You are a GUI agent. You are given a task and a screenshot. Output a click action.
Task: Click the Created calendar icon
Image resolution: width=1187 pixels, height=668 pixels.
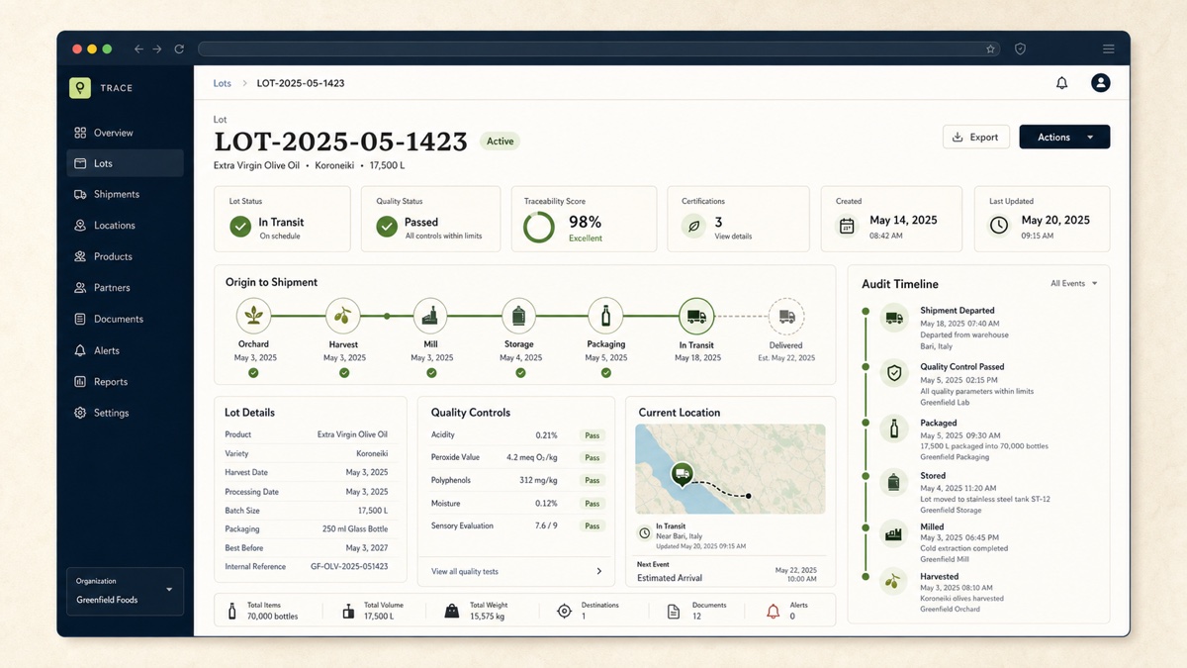(847, 227)
